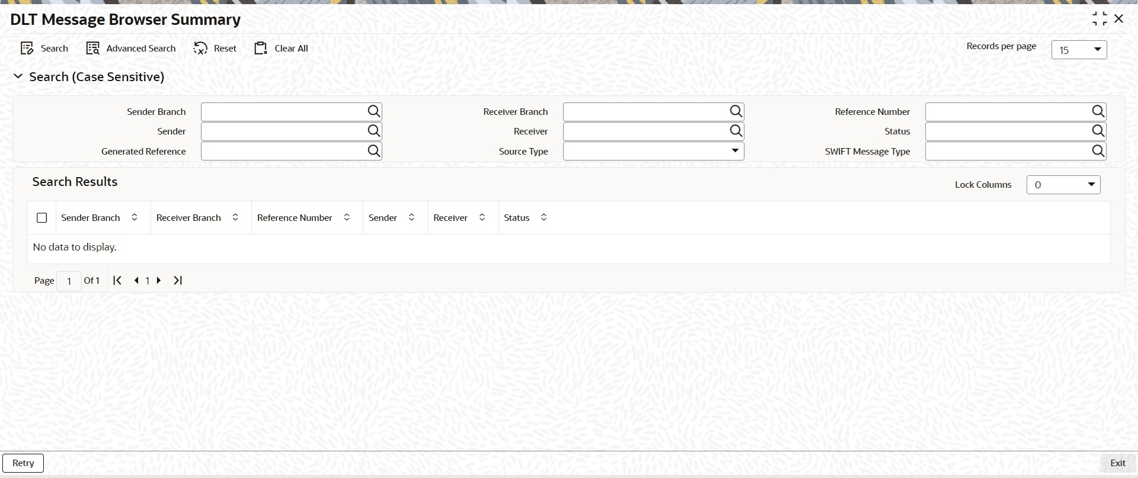This screenshot has width=1138, height=478.
Task: Open Receiver Branch lookup magnifier
Action: tap(736, 111)
